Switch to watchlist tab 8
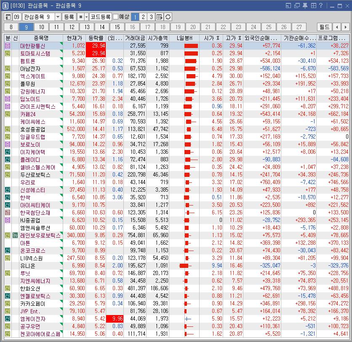The image size is (352, 342). click(11, 27)
